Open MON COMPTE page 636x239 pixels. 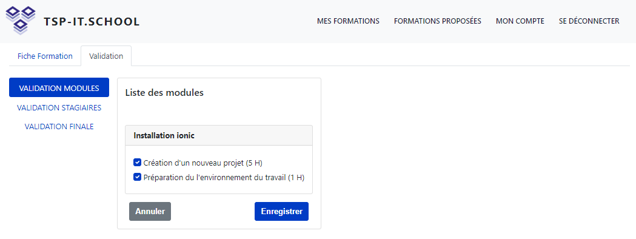[520, 21]
